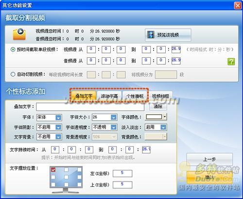Viewport: 243px width, 199px height.
Task: Open the 字体 font dropdown
Action: tap(49, 117)
